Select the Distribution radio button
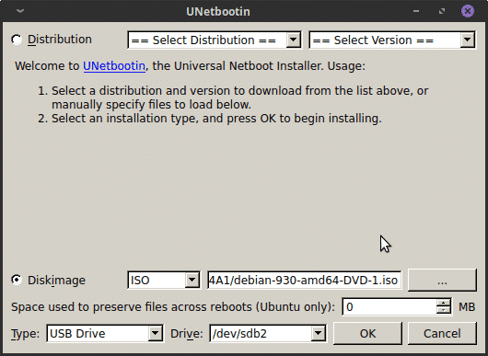The height and width of the screenshot is (356, 488). 17,40
